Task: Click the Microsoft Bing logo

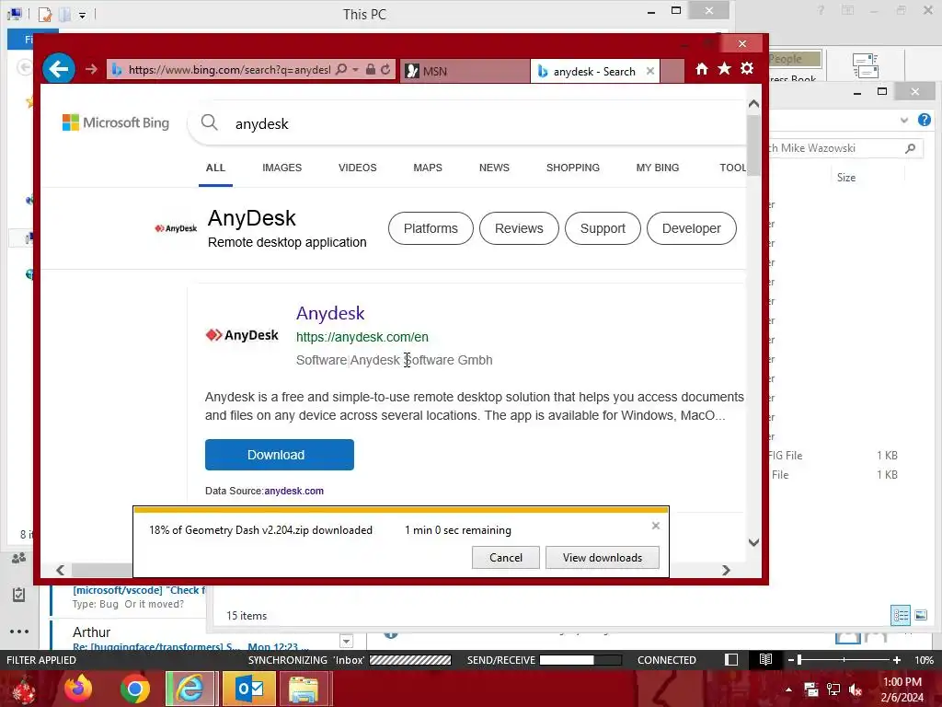Action: (x=116, y=122)
